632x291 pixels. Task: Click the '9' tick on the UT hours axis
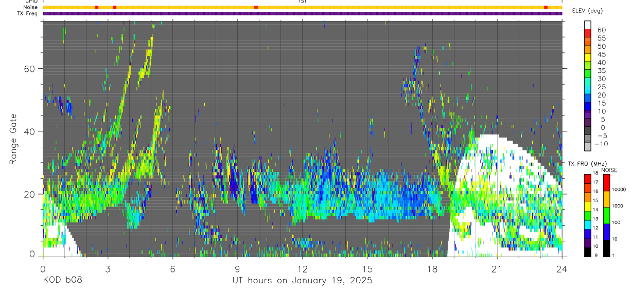[237, 268]
